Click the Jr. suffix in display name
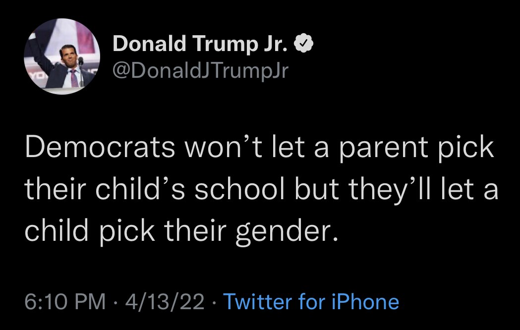 tap(275, 46)
